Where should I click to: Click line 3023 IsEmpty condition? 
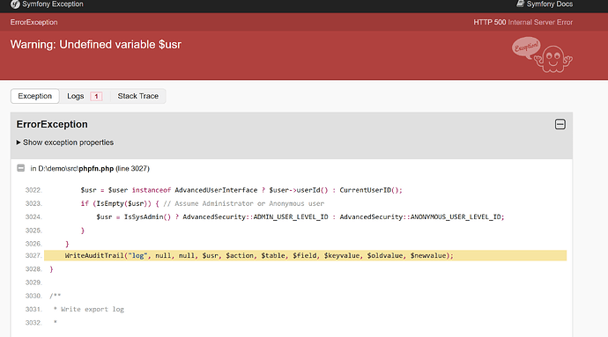[202, 204]
